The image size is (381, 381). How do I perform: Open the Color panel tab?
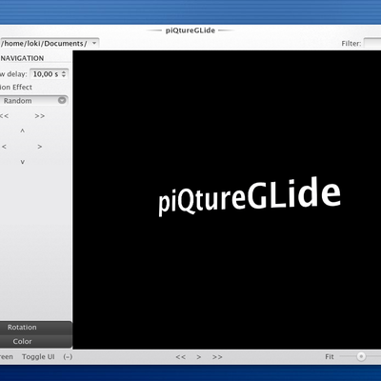coord(22,341)
